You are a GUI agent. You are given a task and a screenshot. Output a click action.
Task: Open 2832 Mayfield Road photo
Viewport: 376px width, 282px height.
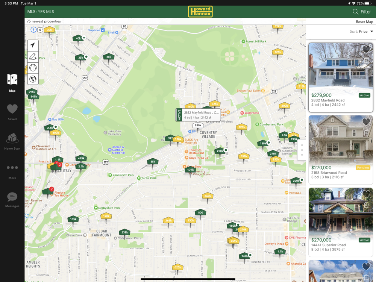pos(341,67)
